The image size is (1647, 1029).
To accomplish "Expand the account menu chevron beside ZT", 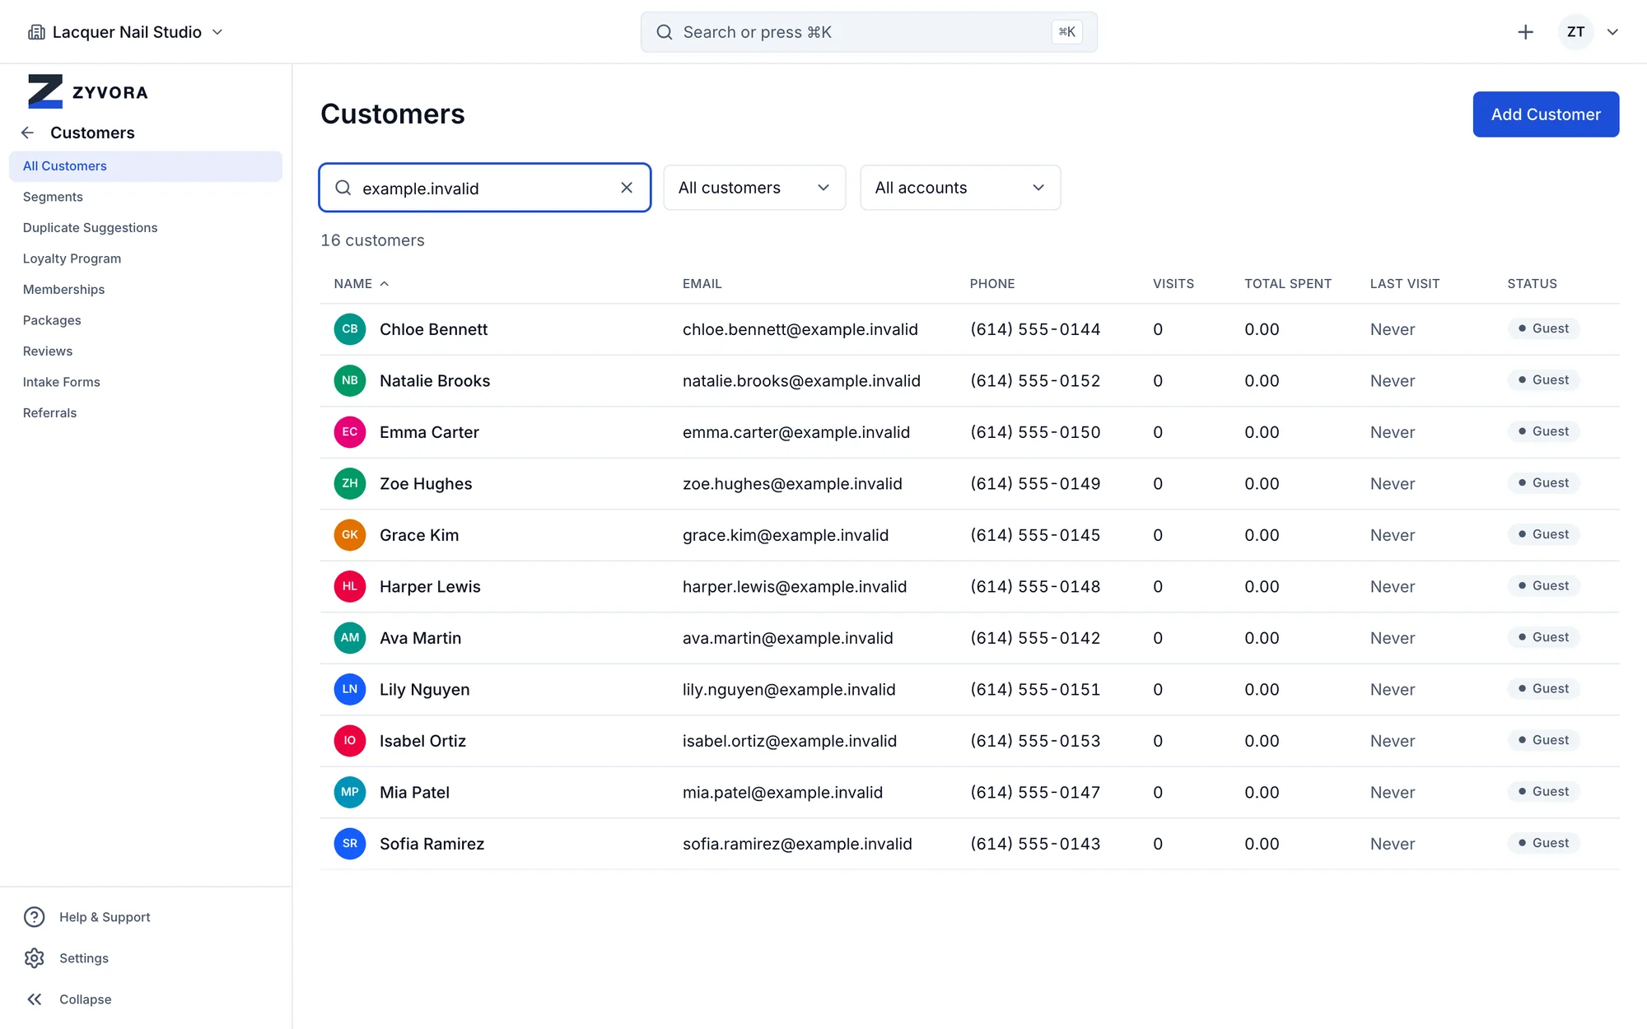I will [x=1612, y=32].
